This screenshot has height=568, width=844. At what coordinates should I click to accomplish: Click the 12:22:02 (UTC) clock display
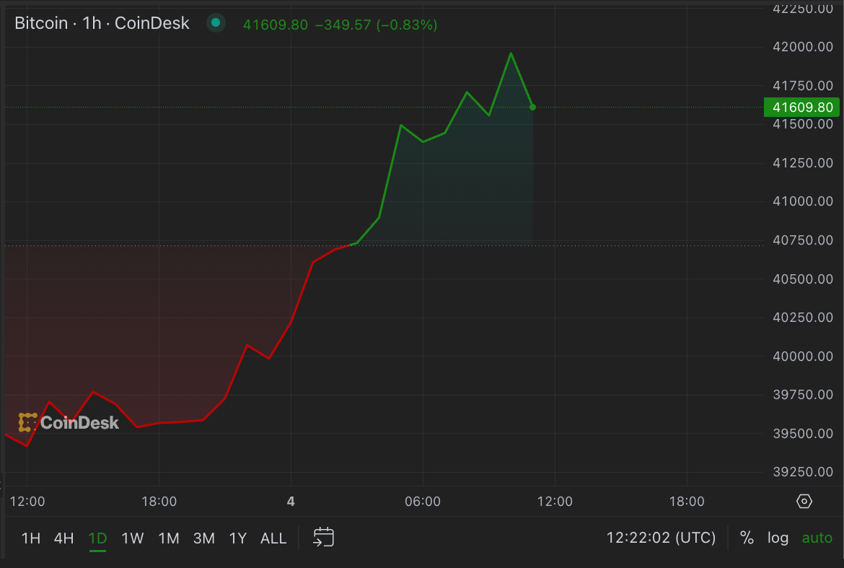point(660,537)
